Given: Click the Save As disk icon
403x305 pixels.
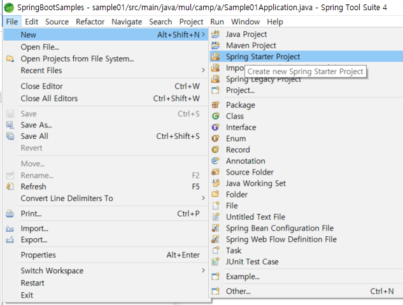Looking at the screenshot, I should (x=10, y=125).
